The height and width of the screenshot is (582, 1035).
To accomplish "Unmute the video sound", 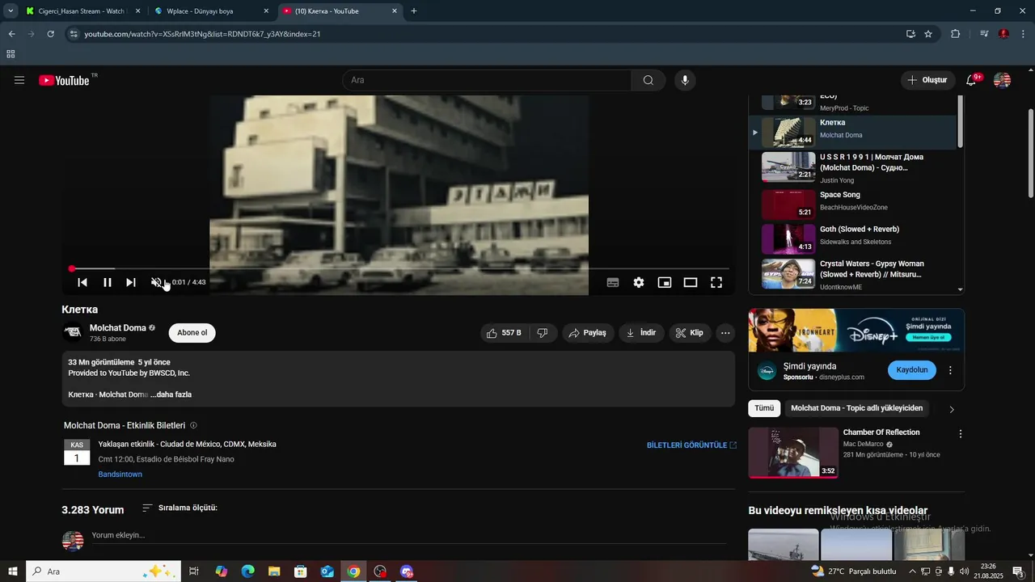I will [157, 282].
